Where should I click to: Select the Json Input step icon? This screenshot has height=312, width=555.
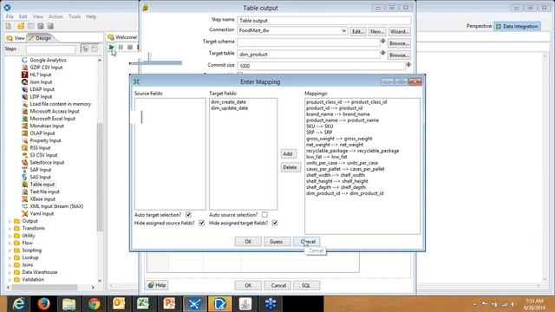[x=24, y=82]
